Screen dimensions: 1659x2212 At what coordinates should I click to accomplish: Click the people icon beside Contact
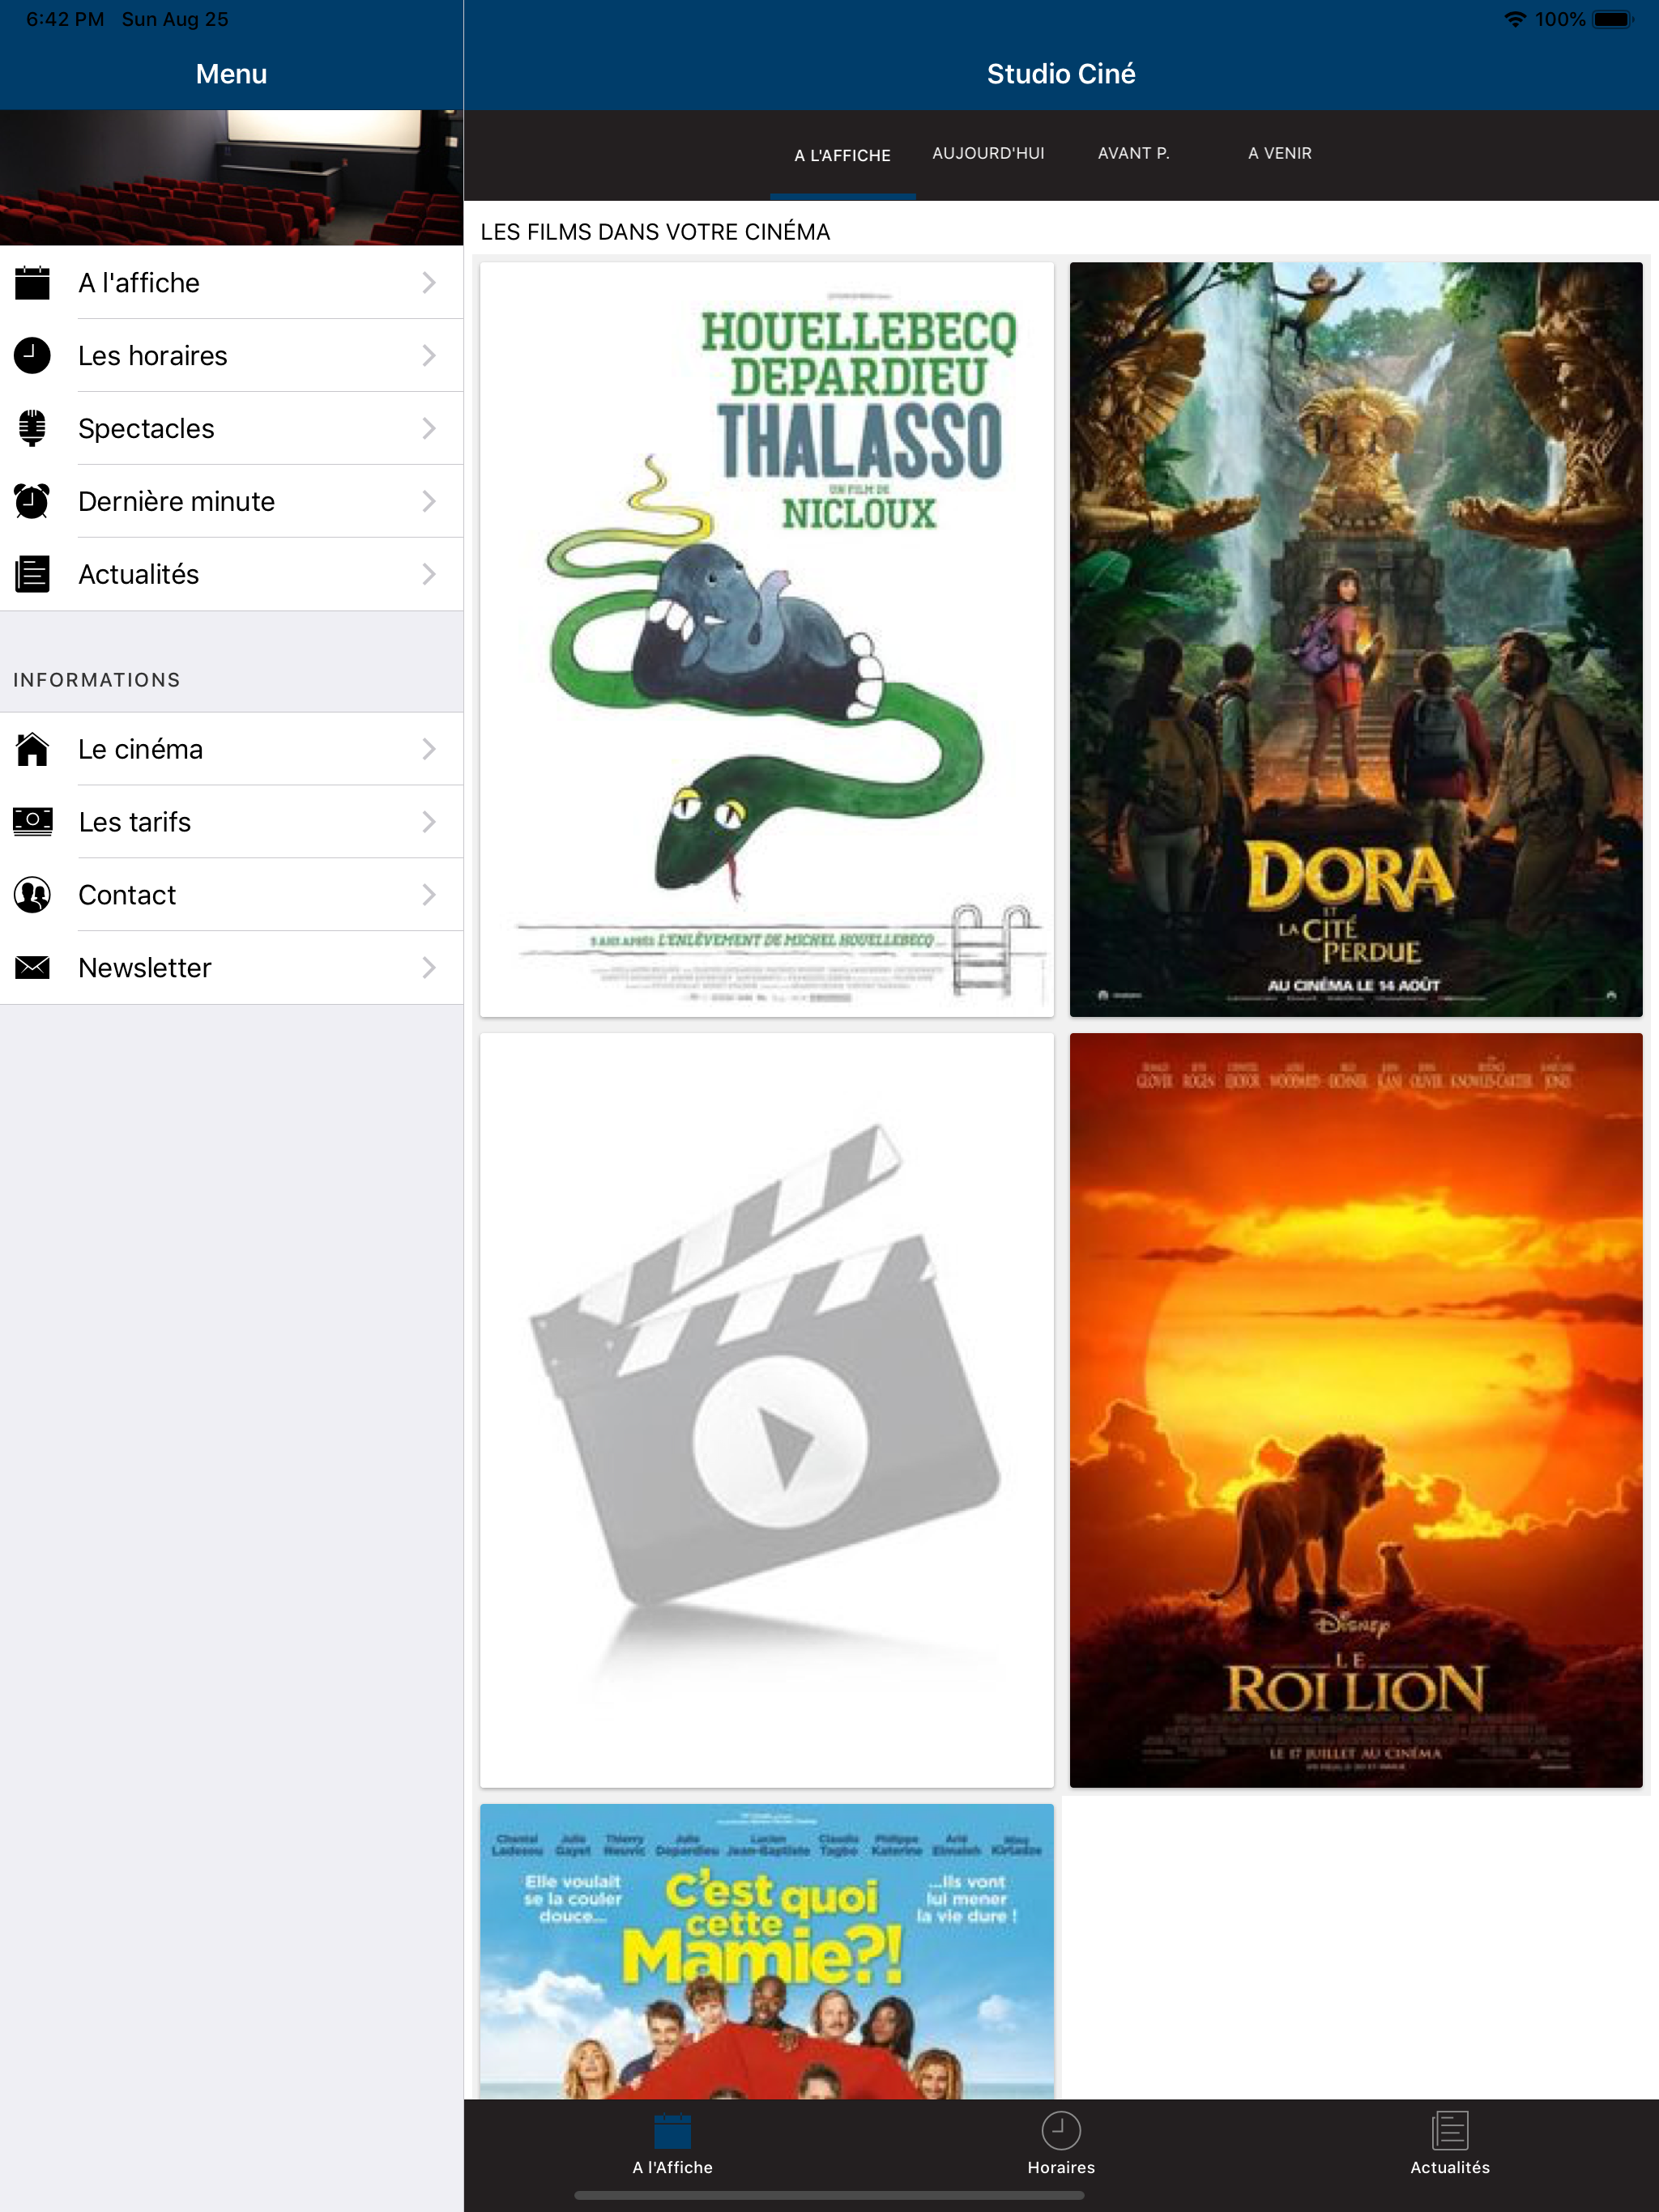pyautogui.click(x=32, y=895)
